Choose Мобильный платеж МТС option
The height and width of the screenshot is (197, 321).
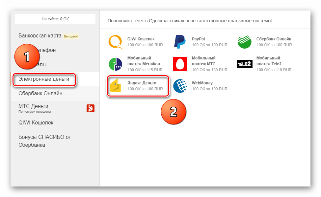pyautogui.click(x=204, y=61)
